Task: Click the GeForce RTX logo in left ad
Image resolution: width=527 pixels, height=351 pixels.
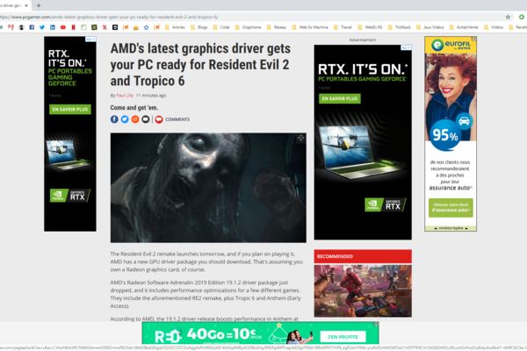Action: click(70, 196)
